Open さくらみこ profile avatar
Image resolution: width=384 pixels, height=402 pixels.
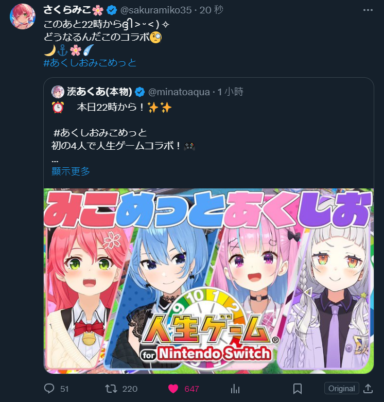[23, 16]
